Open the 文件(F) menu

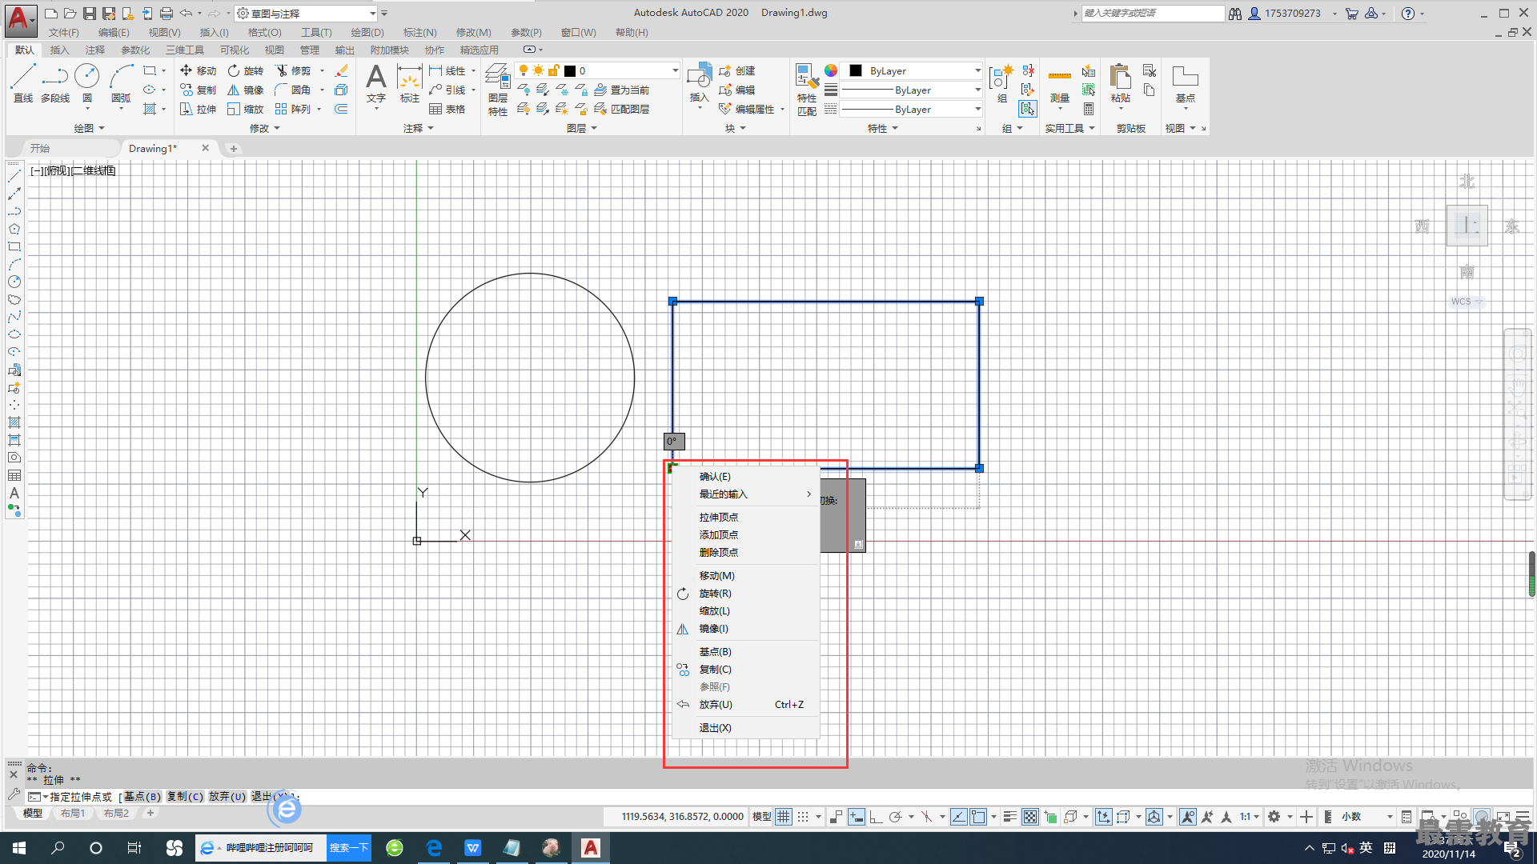(64, 32)
